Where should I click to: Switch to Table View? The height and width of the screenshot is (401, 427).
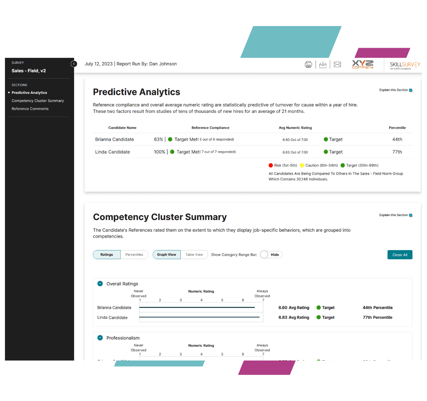click(x=194, y=255)
